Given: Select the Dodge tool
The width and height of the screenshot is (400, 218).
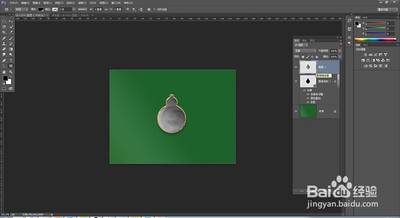Looking at the screenshot, I should 11,55.
